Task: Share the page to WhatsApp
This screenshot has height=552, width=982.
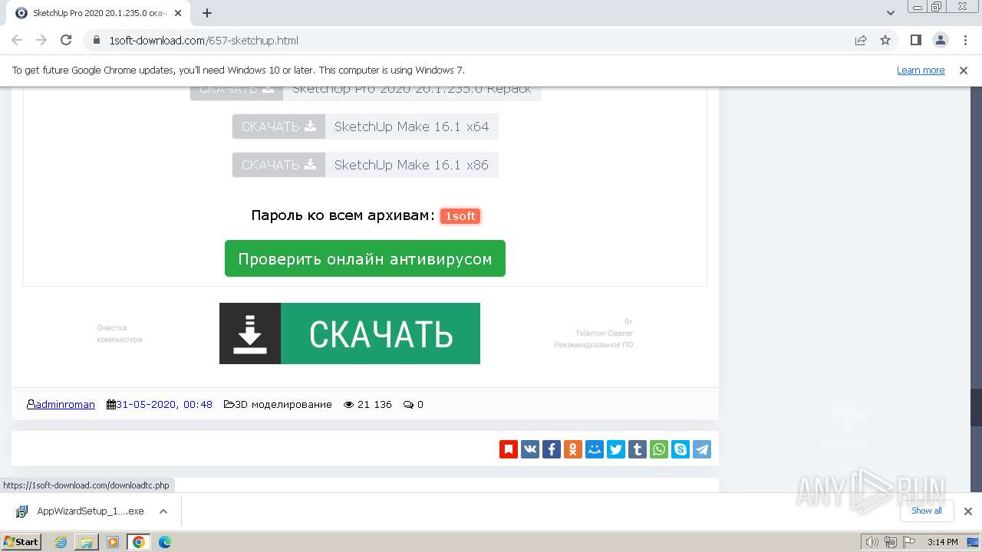Action: click(659, 449)
